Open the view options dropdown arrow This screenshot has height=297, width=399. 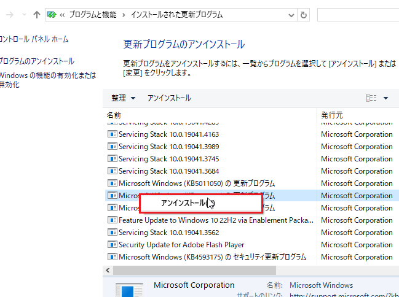[386, 98]
